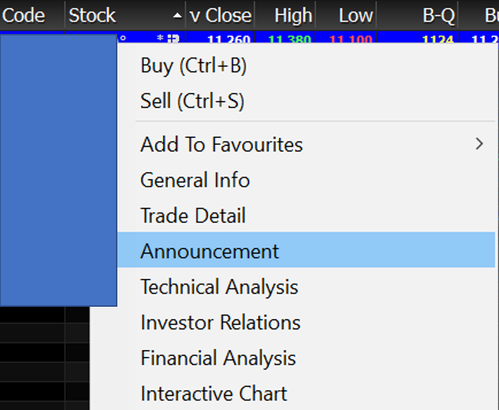Click the Code column header
The height and width of the screenshot is (410, 499).
click(x=24, y=15)
